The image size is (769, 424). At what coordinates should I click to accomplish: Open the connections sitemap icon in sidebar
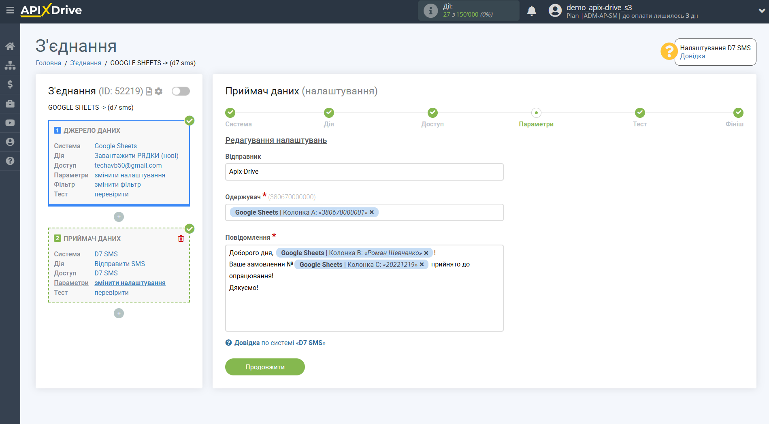pyautogui.click(x=10, y=65)
